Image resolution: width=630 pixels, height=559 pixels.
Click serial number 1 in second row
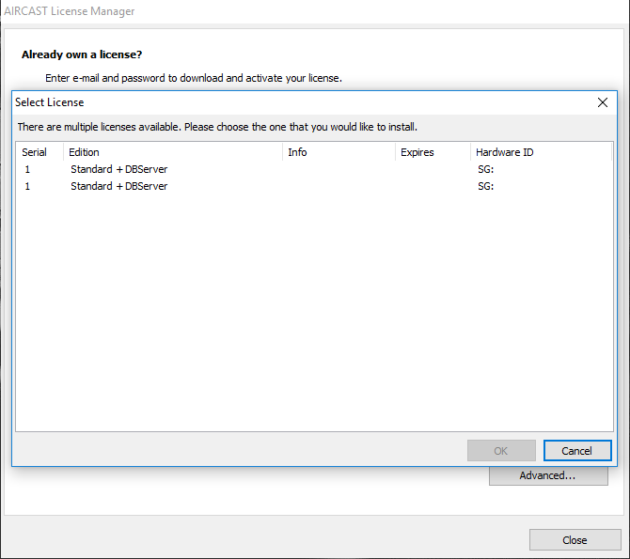pos(27,186)
